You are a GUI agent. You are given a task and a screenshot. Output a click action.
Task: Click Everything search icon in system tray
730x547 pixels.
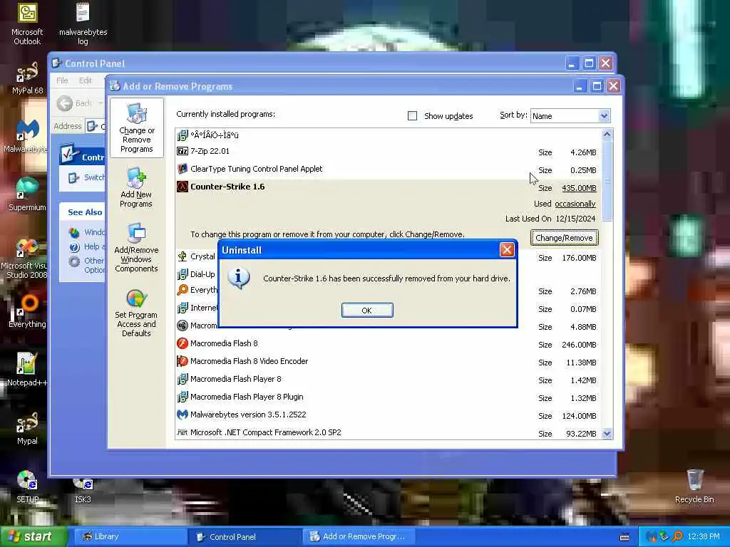(x=677, y=537)
